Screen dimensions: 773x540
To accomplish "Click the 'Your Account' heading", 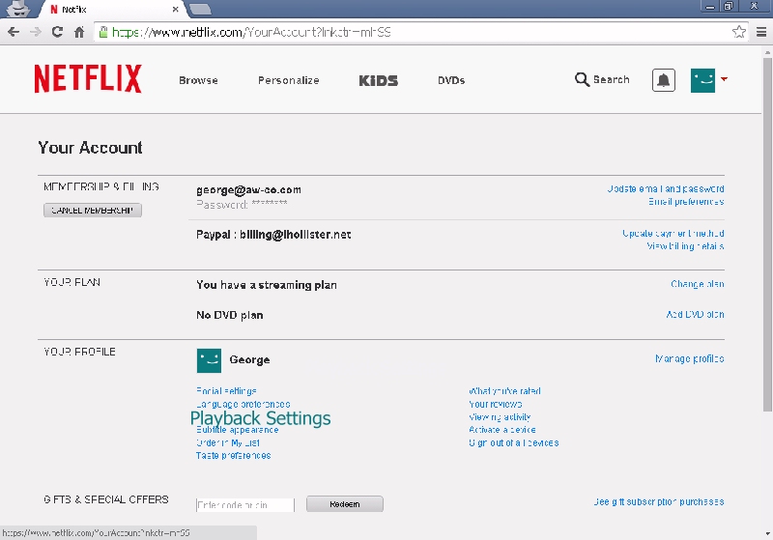I will pyautogui.click(x=90, y=148).
